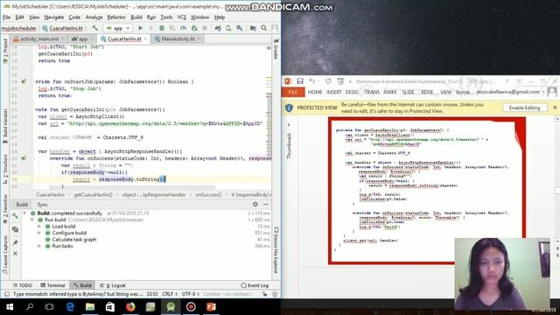Select the Sync tab in Build panel

pos(42,205)
